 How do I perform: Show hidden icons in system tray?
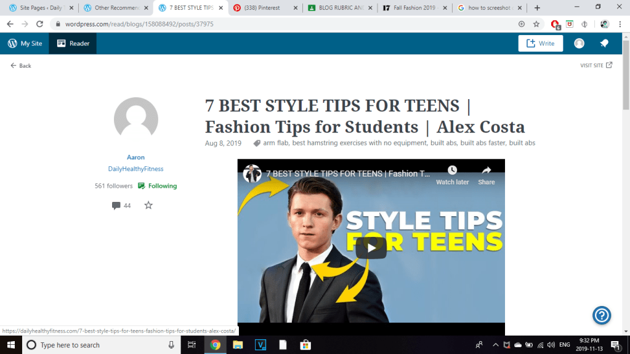(x=495, y=345)
